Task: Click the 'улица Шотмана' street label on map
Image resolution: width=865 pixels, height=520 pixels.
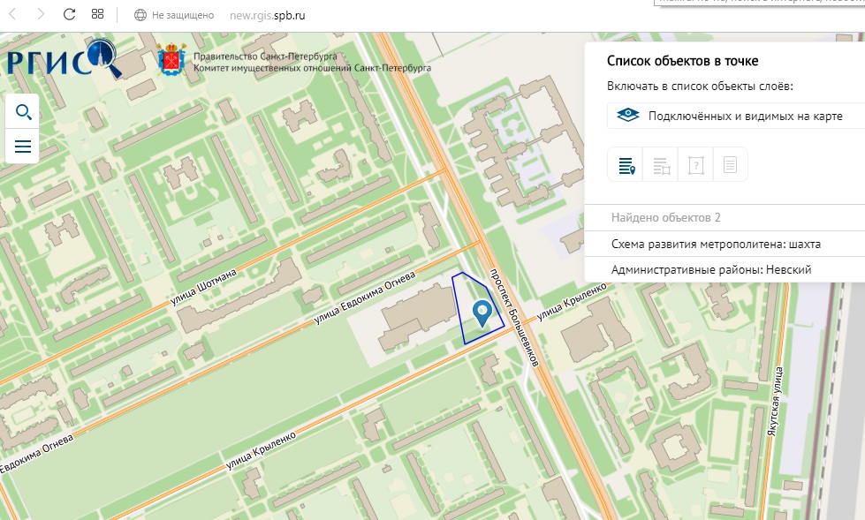Action: click(206, 290)
